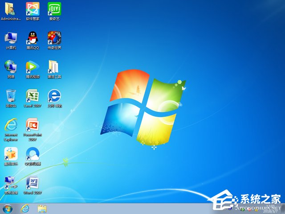This screenshot has width=285, height=214.
Task: Open the Administrator user folder
Action: click(x=11, y=9)
